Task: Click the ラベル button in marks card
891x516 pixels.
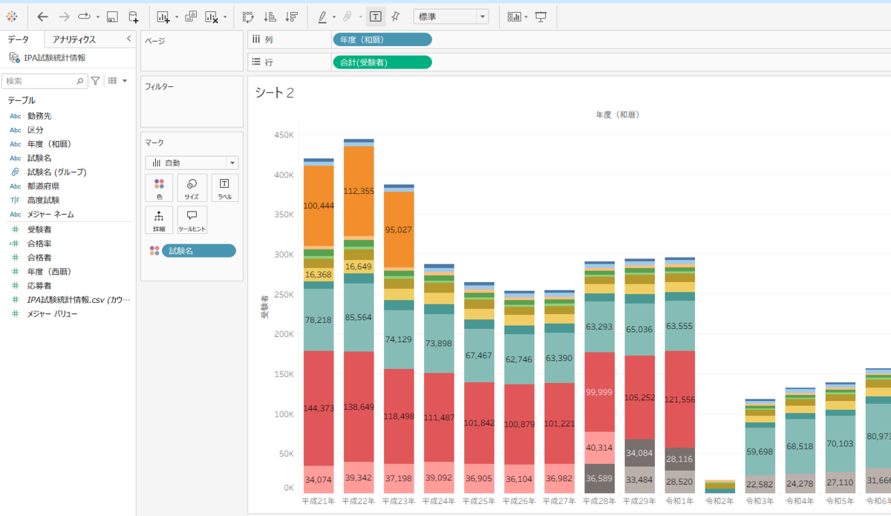Action: pos(225,189)
